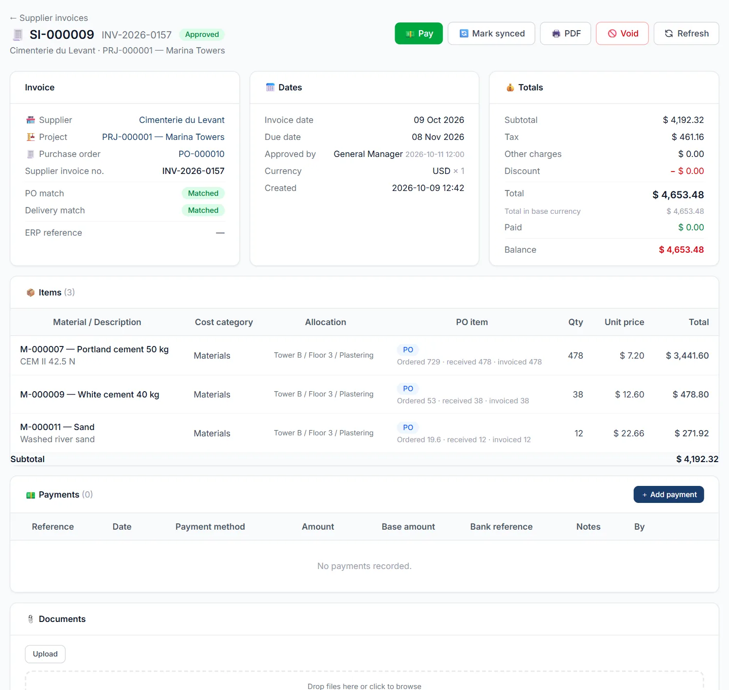Image resolution: width=729 pixels, height=690 pixels.
Task: Click the Tax value $ 461.16
Action: [688, 137]
